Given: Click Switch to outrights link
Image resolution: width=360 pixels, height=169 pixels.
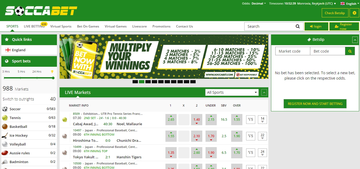Looking at the screenshot, I should (x=18, y=99).
